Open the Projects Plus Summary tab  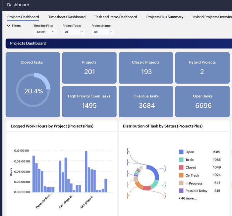[165, 17]
